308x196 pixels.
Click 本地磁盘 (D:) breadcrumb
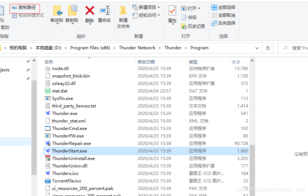48,48
